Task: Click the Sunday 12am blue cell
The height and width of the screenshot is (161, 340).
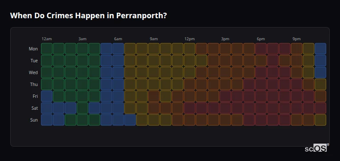Action: coord(47,120)
